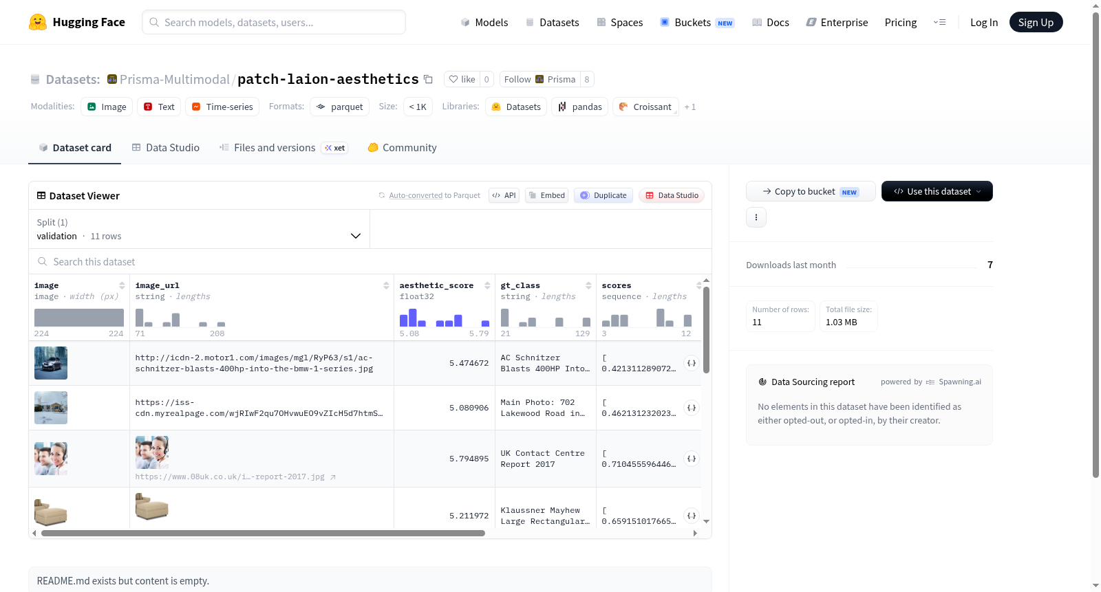
Task: Select the parquet format tag
Action: 340,107
